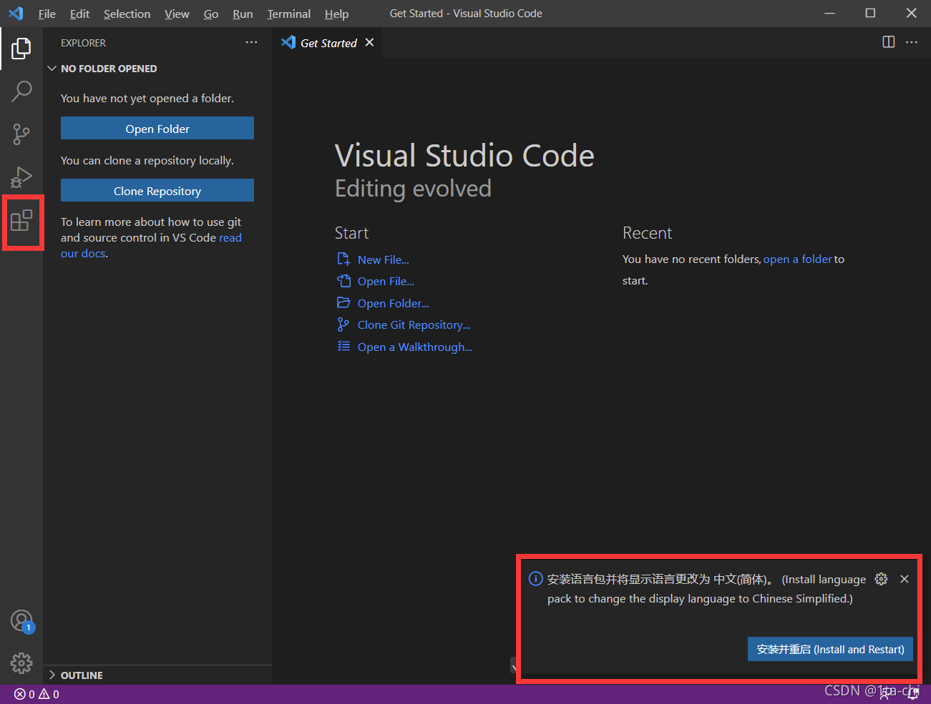Open the Search view icon
Viewport: 931px width, 704px height.
click(21, 91)
